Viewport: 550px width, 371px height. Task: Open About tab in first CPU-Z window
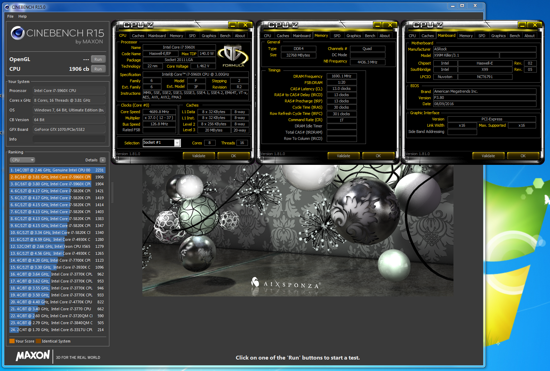click(240, 36)
